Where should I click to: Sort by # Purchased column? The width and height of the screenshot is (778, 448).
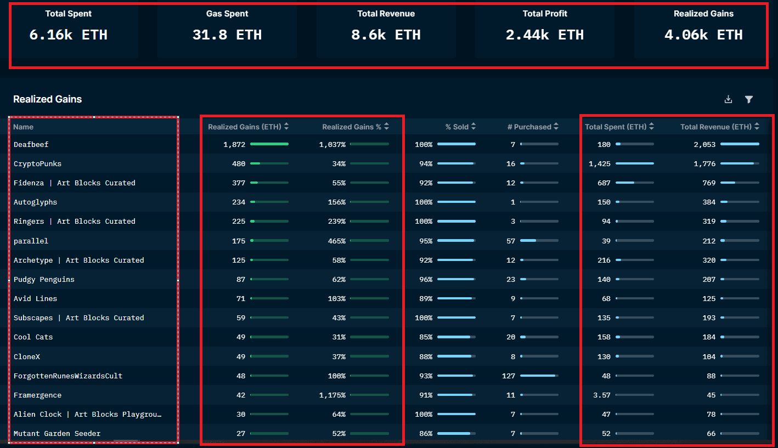(x=533, y=127)
